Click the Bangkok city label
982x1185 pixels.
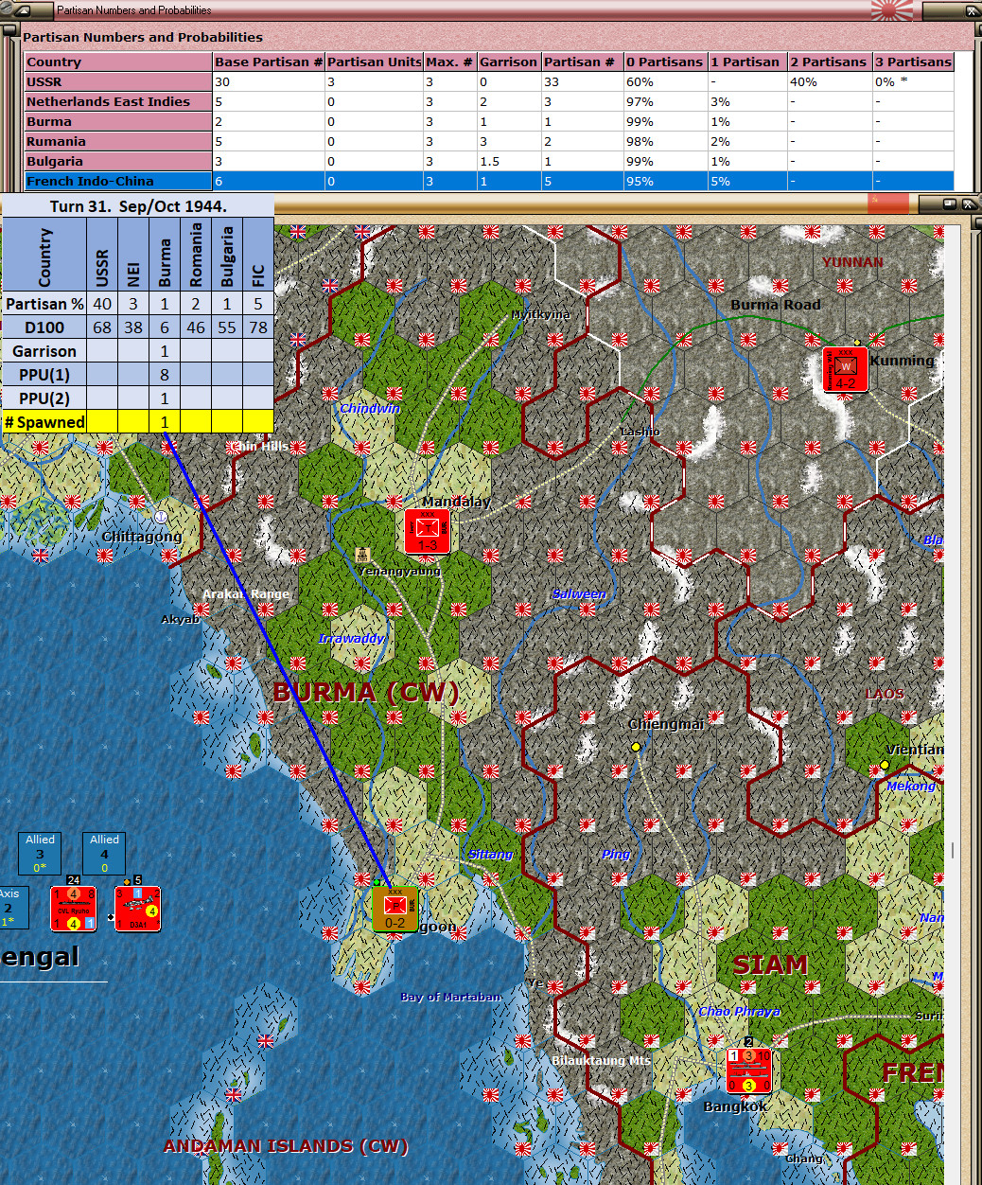tap(735, 1106)
